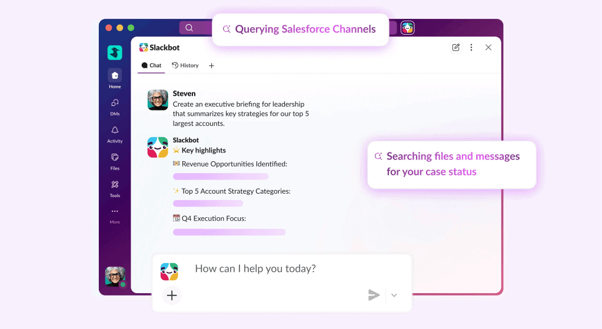The width and height of the screenshot is (602, 329).
Task: Click Steven's avatar in the conversation
Action: point(158,100)
